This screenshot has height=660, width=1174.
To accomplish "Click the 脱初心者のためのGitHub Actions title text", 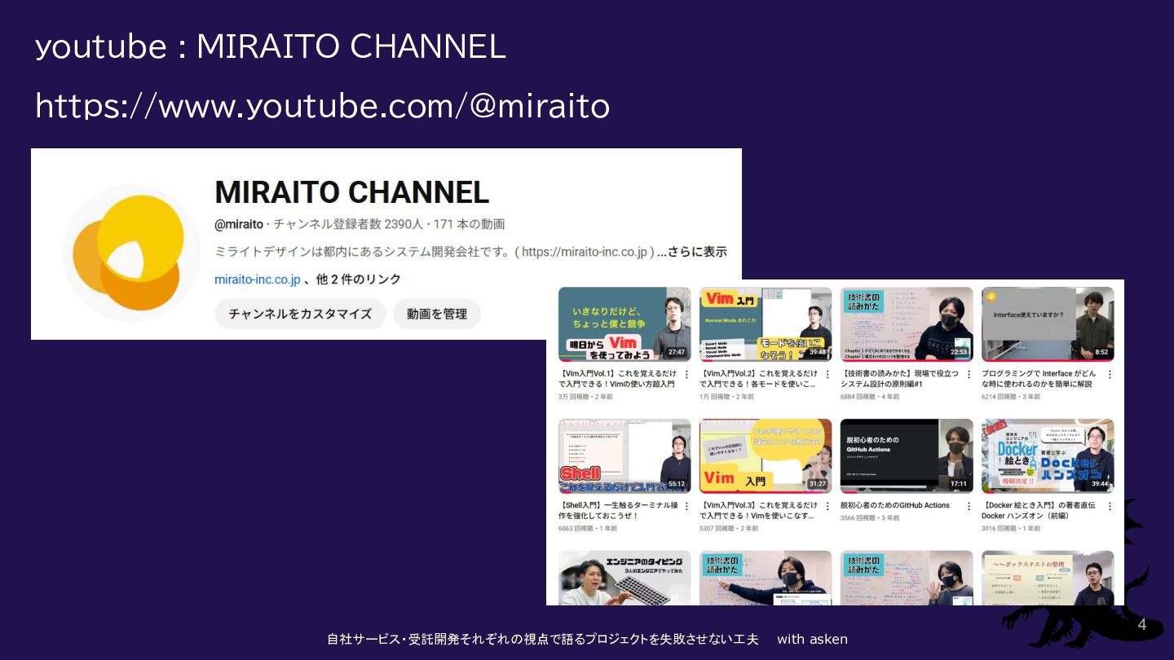I will [x=895, y=505].
